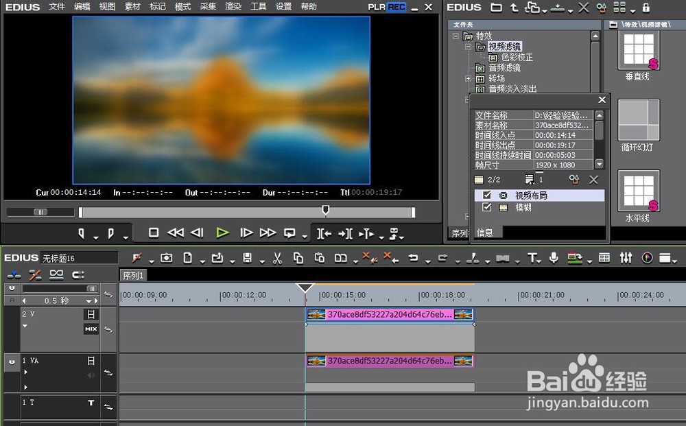Uncheck the 模糊 effect checkbox
This screenshot has height=426, width=686.
tap(487, 207)
